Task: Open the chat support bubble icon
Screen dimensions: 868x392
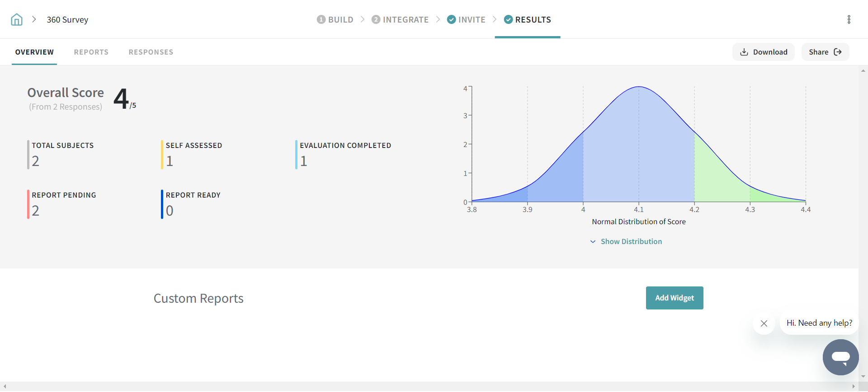Action: (840, 357)
